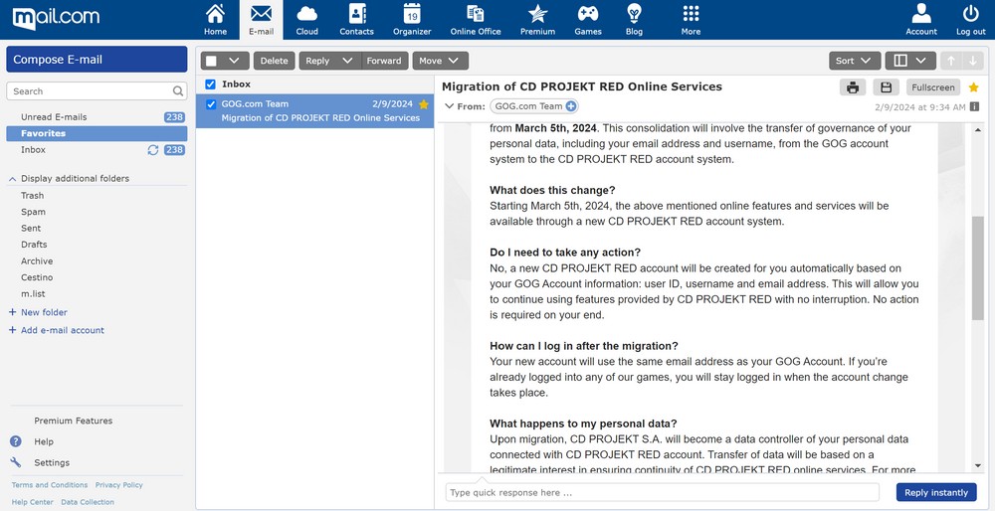Click the Reply instantly button
The height and width of the screenshot is (511, 995).
[x=936, y=493]
